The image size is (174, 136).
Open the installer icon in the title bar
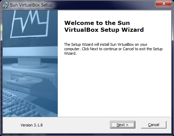pos(5,5)
